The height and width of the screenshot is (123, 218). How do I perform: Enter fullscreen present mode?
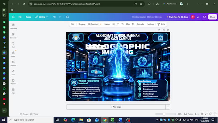pyautogui.click(x=206, y=114)
